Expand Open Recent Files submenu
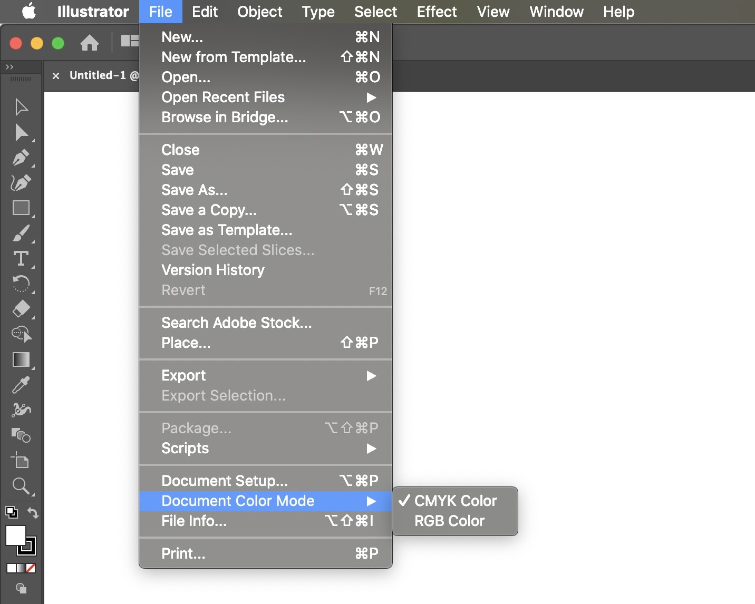The height and width of the screenshot is (604, 755). [372, 98]
